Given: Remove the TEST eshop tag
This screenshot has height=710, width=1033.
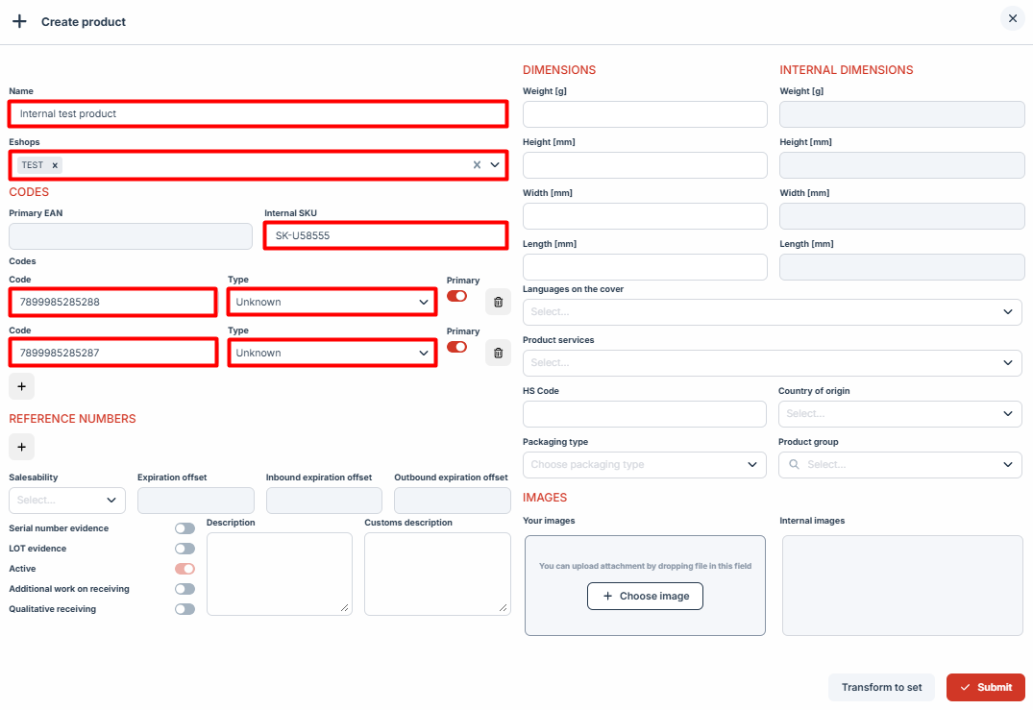Looking at the screenshot, I should 55,165.
